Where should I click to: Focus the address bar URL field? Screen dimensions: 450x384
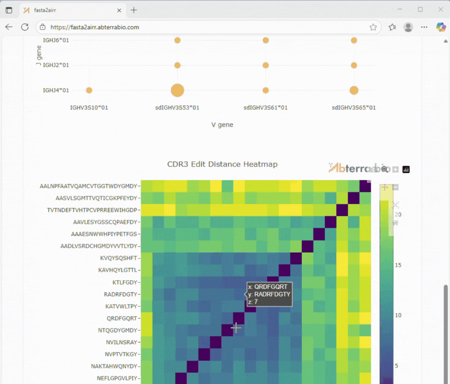(200, 27)
